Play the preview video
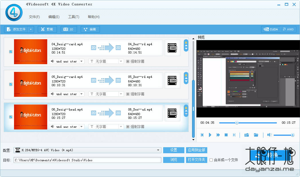 210,135
